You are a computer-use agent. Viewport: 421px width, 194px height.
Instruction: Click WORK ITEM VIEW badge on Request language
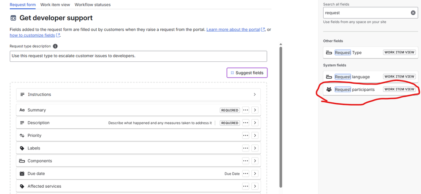(x=399, y=77)
